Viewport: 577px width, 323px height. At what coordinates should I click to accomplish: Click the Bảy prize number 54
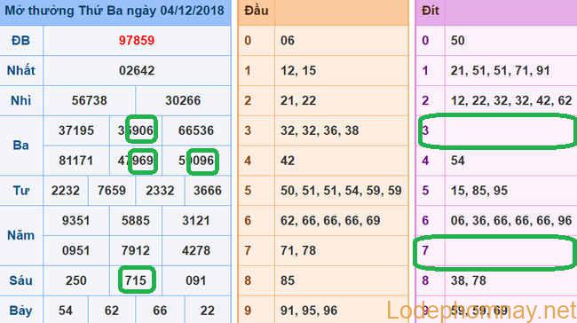tap(66, 311)
